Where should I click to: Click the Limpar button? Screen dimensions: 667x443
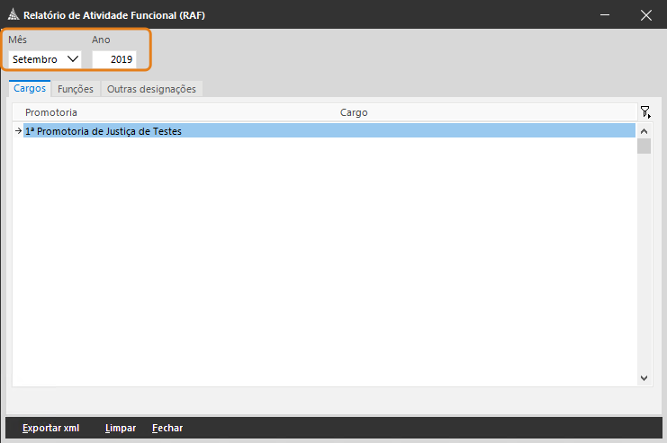pos(121,428)
